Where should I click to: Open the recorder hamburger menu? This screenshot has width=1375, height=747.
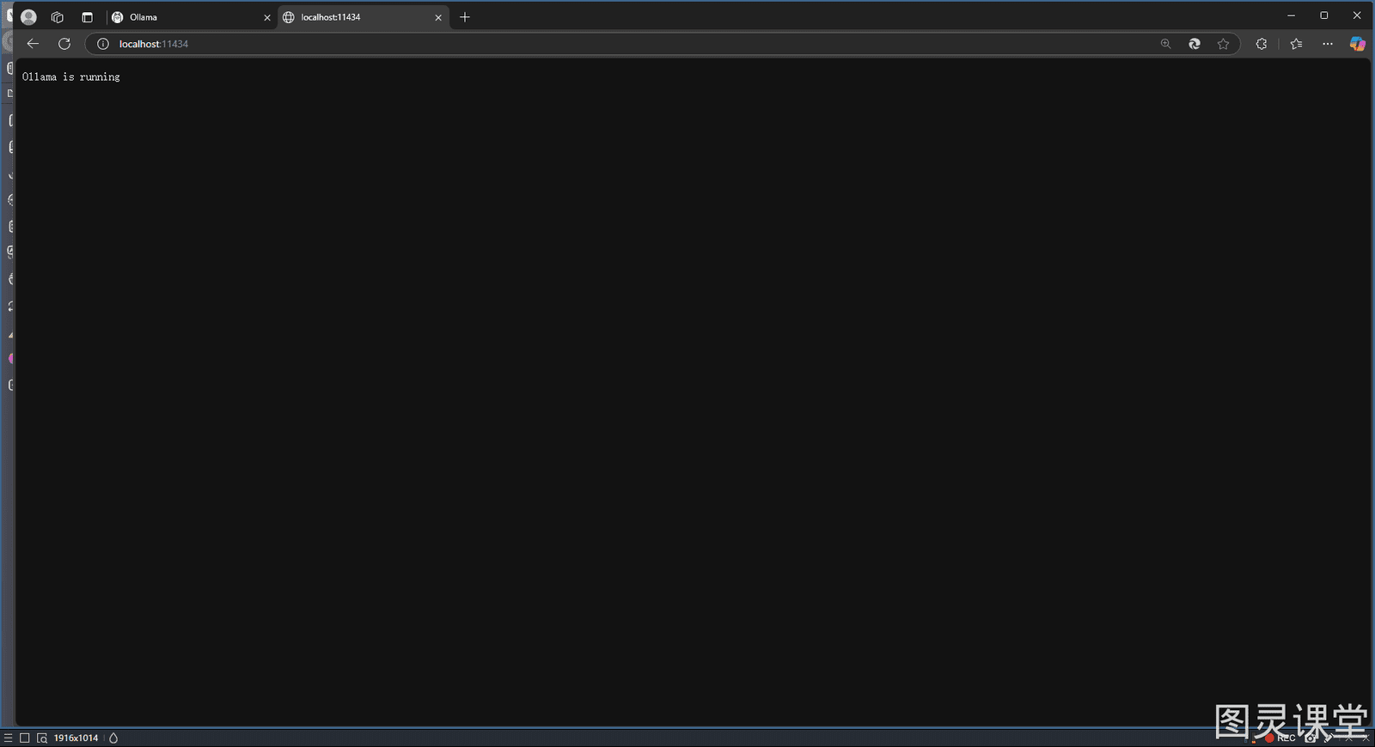pos(8,738)
